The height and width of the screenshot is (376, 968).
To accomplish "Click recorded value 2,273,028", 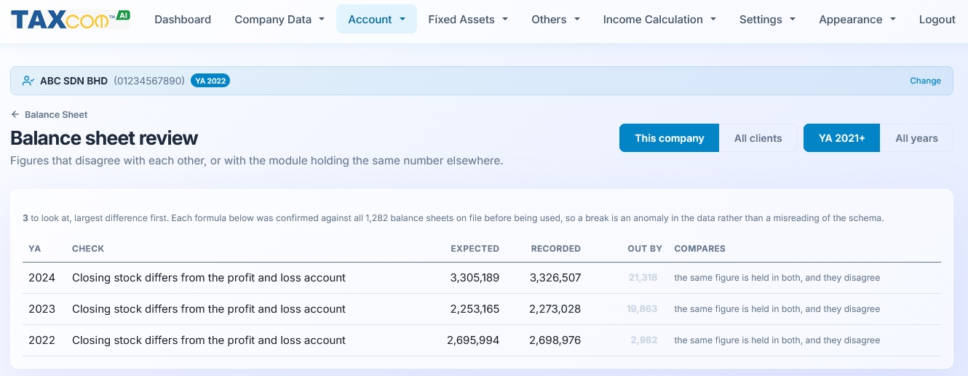I will (x=555, y=309).
